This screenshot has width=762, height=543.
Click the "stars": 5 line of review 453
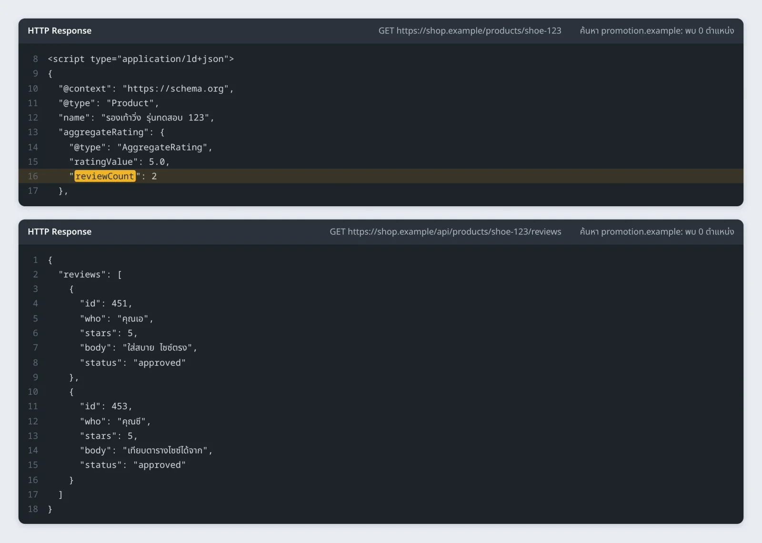(109, 436)
